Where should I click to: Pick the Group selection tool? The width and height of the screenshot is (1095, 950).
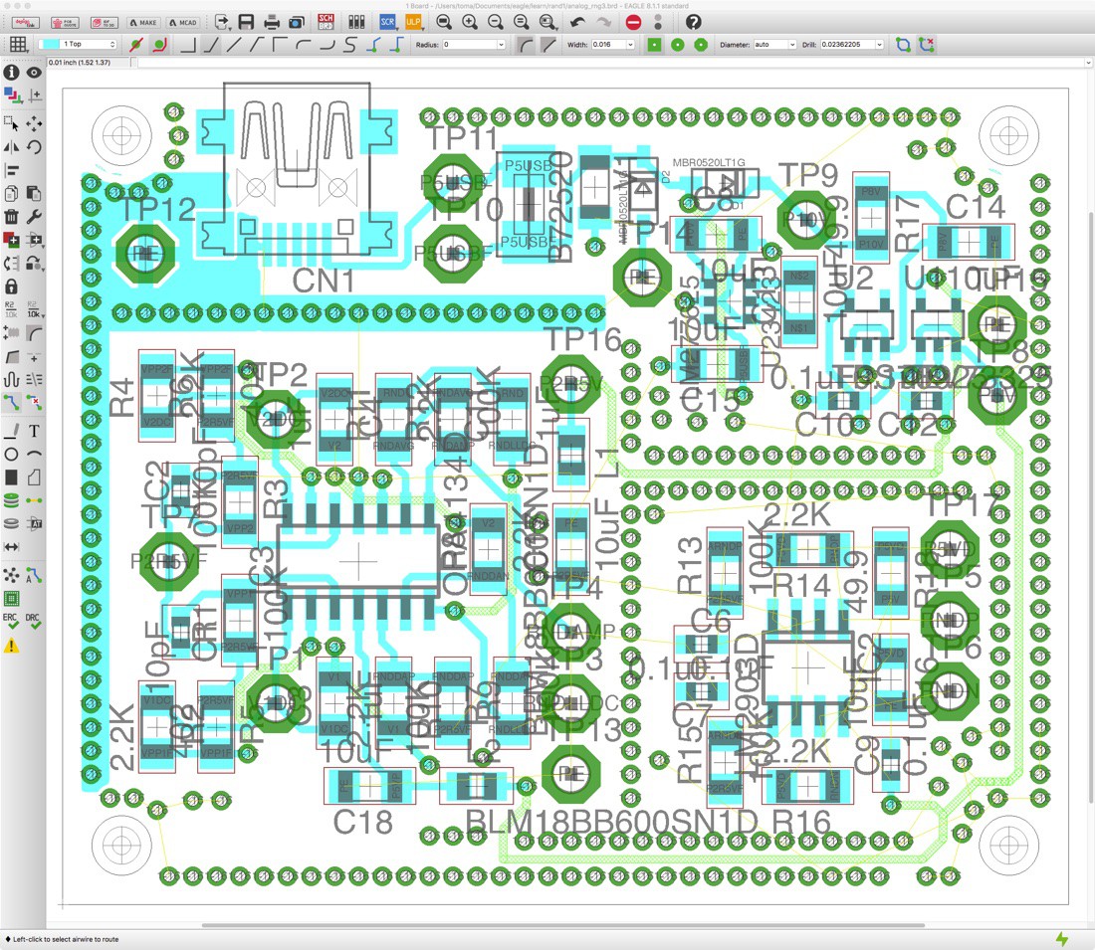coord(11,124)
